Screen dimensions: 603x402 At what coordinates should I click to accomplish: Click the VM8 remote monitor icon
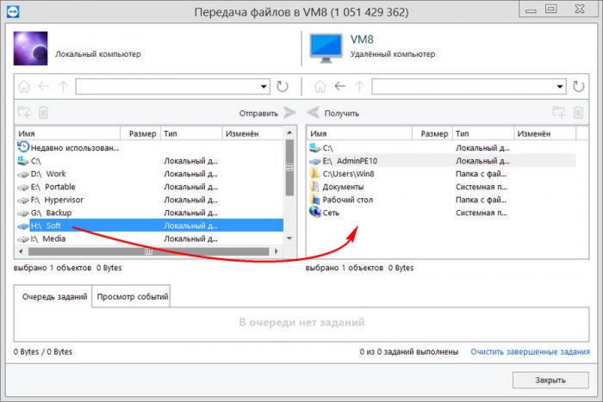(326, 48)
